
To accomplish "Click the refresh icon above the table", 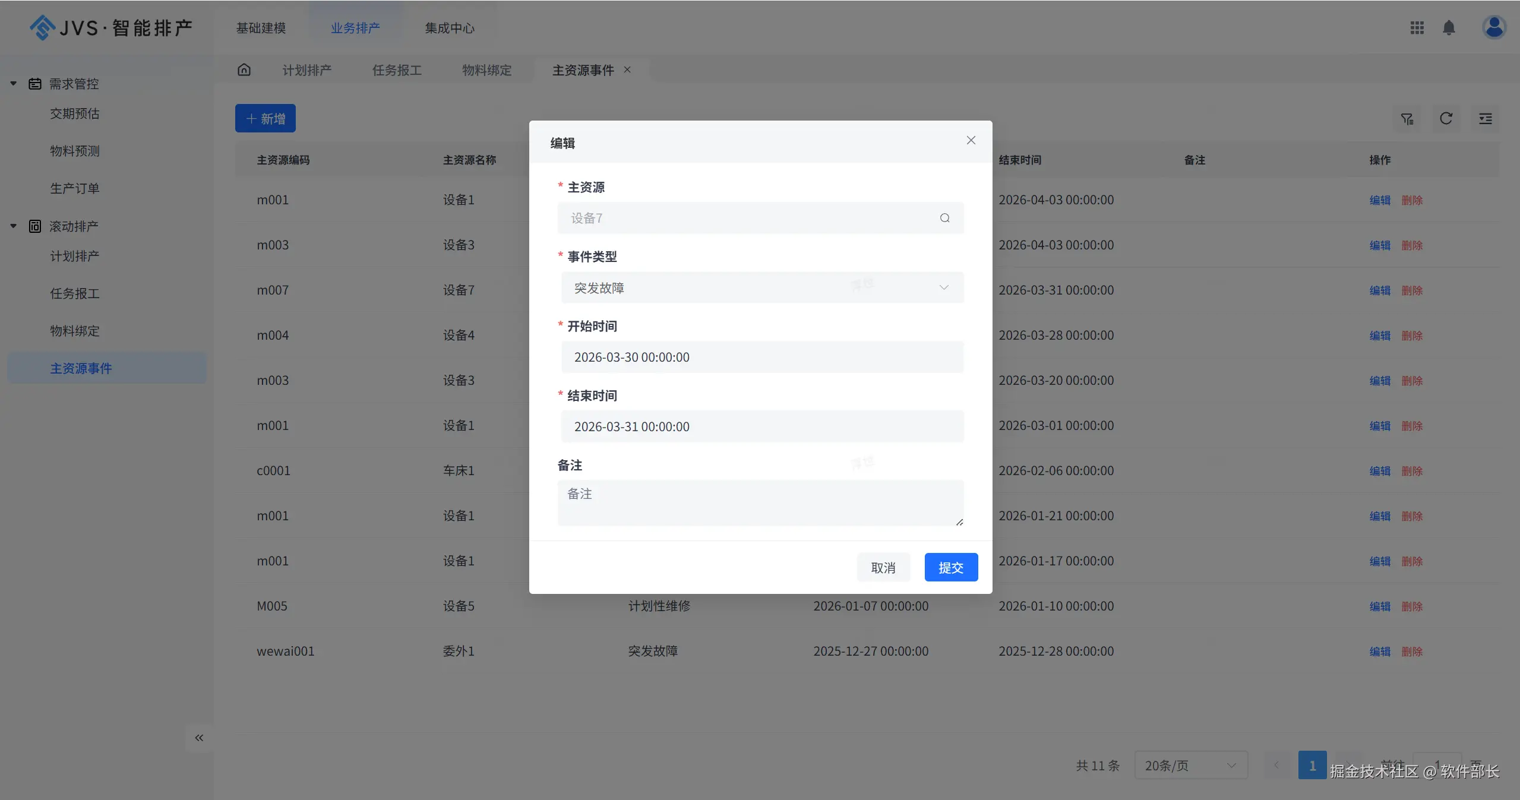I will point(1446,119).
